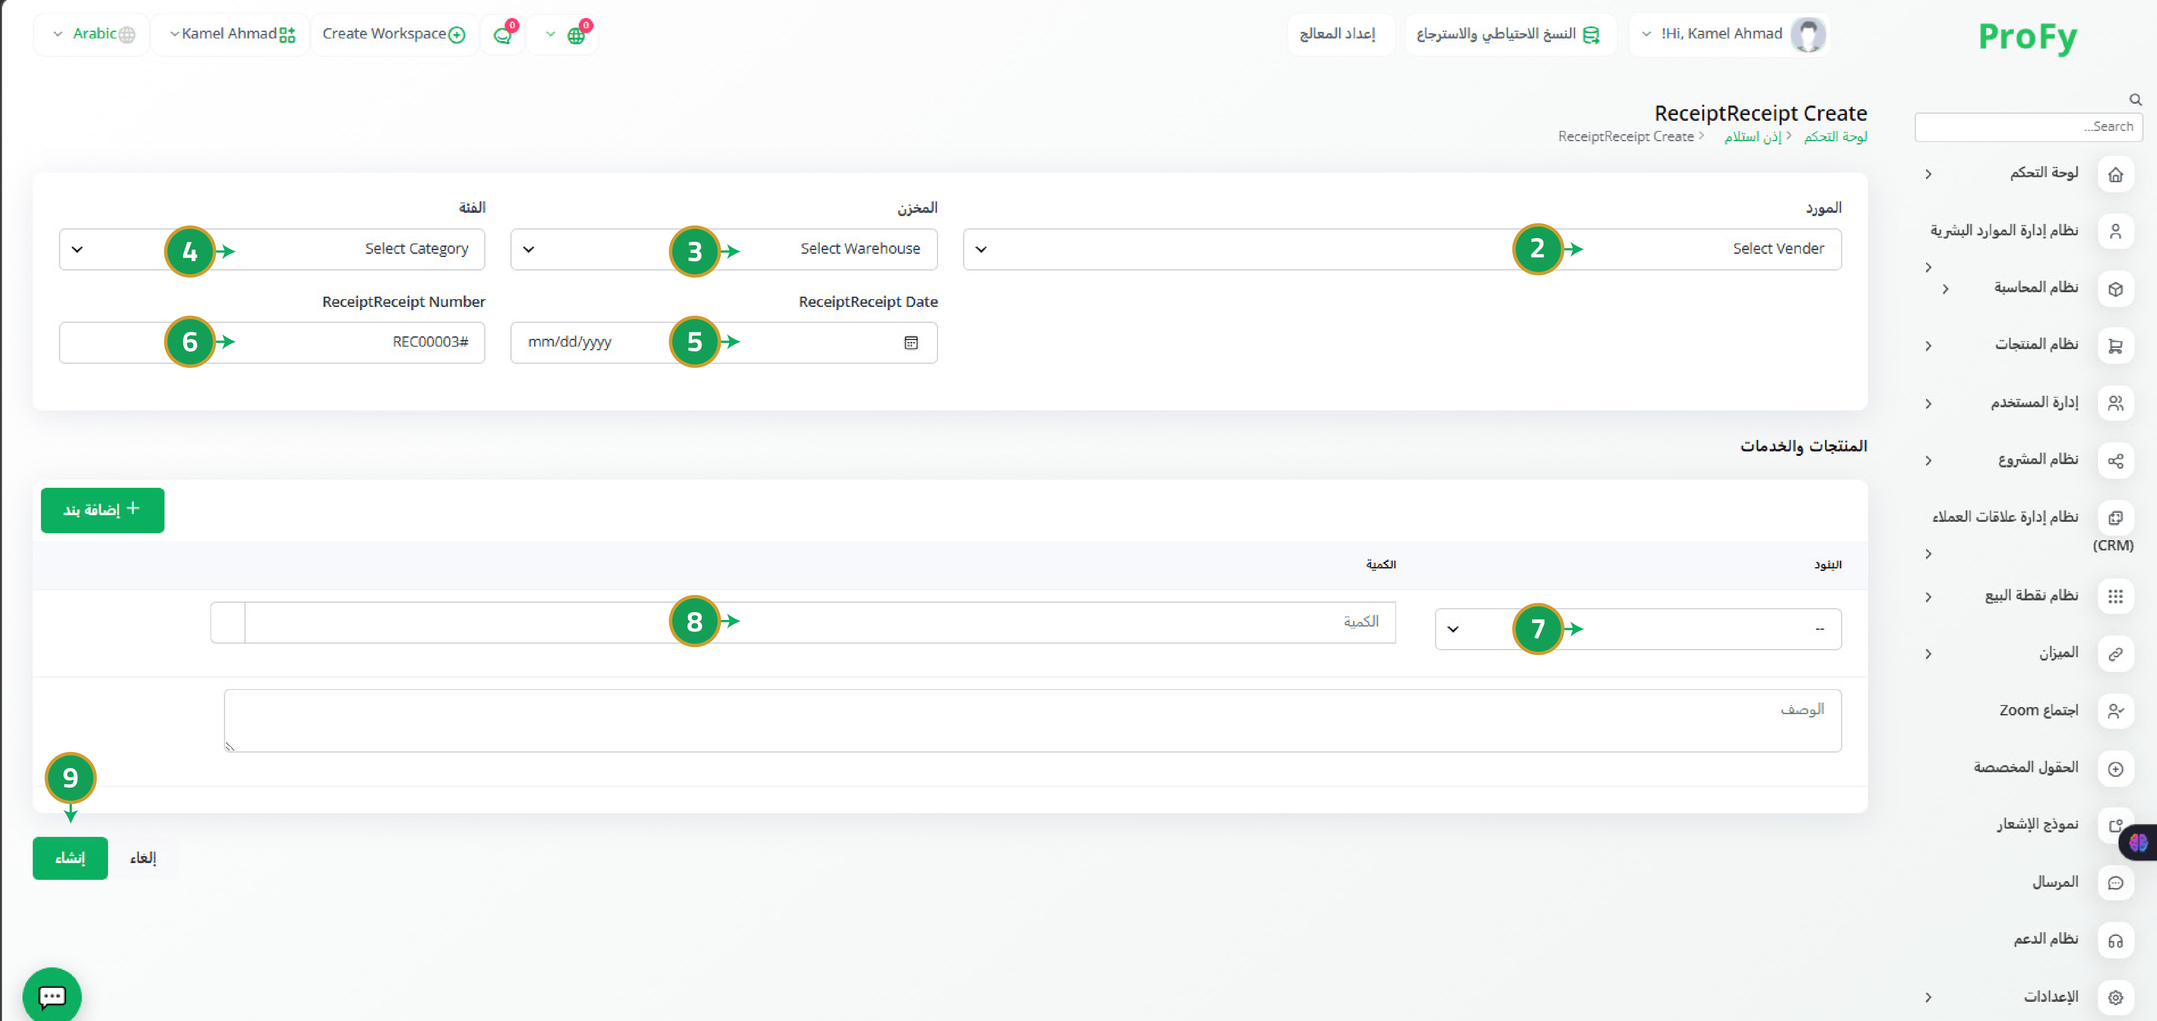Viewport: 2157px width, 1021px height.
Task: Click the sidebar search magnifier icon
Action: tap(2135, 99)
